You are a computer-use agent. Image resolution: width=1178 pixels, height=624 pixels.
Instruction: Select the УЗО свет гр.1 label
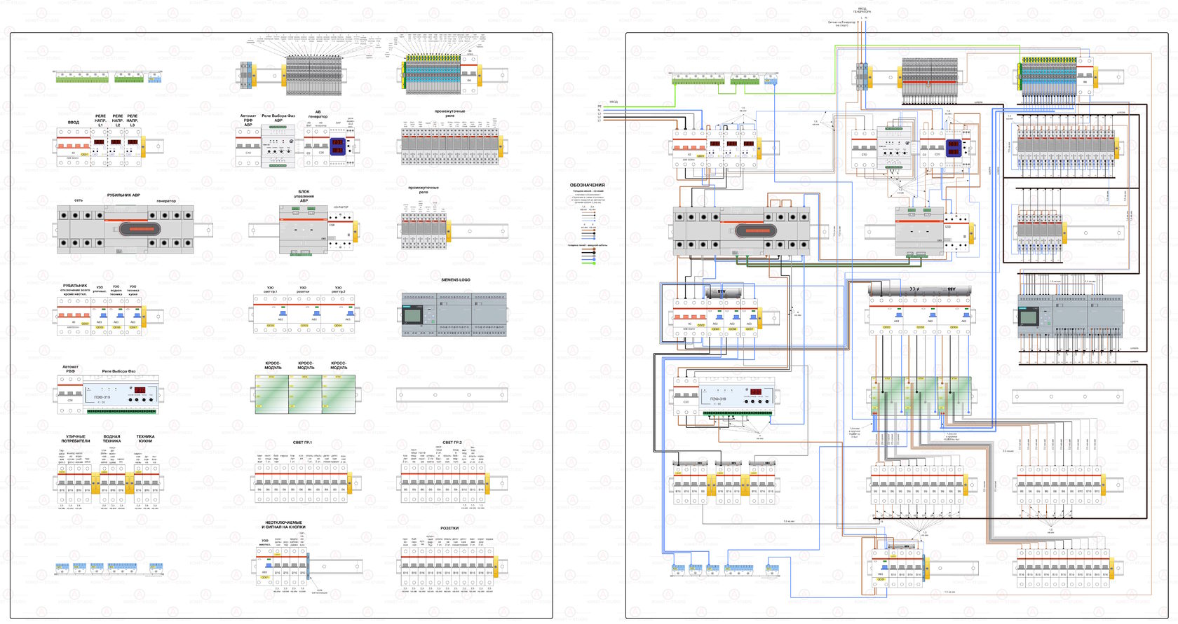[270, 289]
